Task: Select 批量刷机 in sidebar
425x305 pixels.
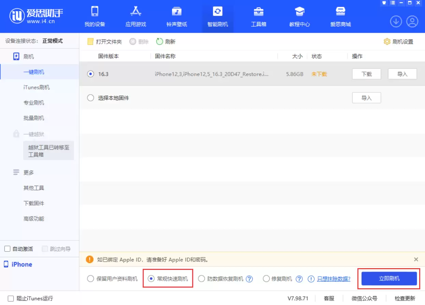Action: coord(34,118)
